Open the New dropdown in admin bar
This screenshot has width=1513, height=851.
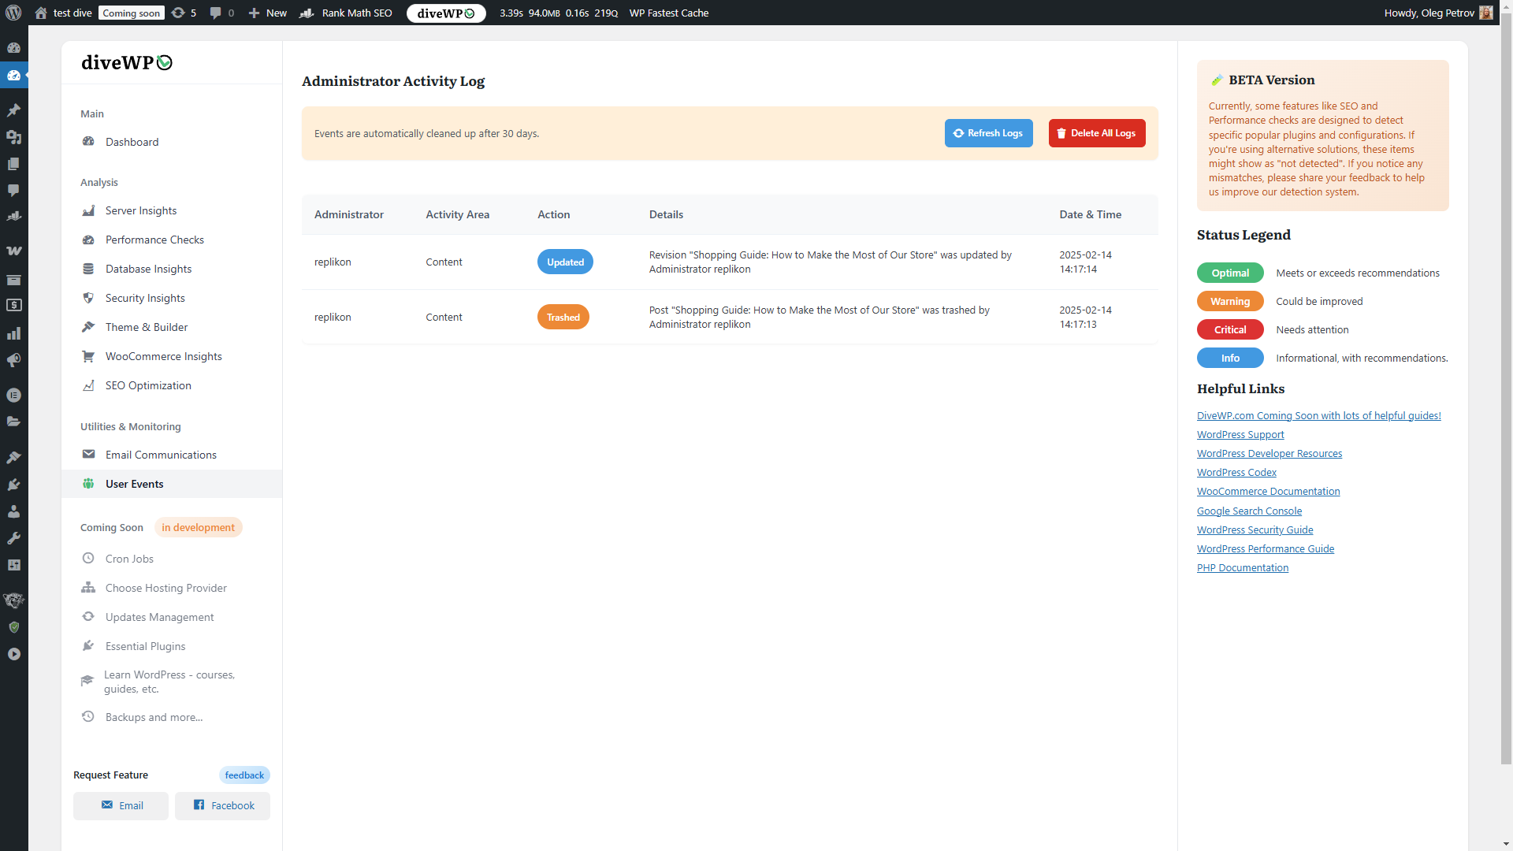tap(268, 13)
